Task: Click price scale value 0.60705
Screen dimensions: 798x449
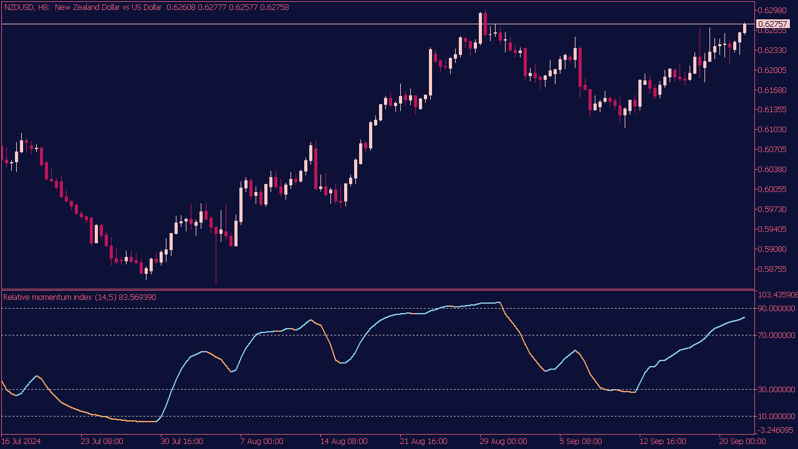Action: [x=772, y=150]
